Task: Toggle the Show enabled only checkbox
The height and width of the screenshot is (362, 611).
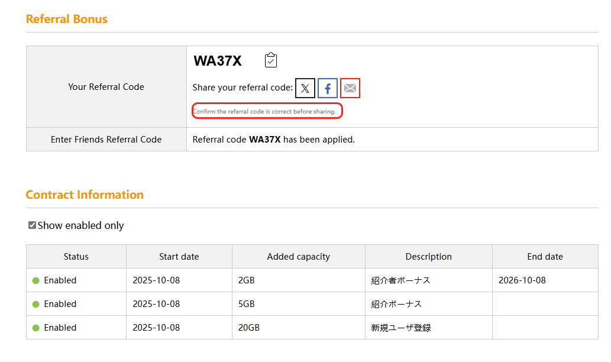Action: [32, 225]
